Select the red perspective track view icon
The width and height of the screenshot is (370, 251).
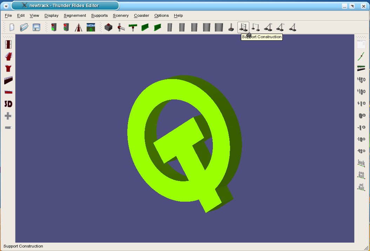(x=8, y=56)
